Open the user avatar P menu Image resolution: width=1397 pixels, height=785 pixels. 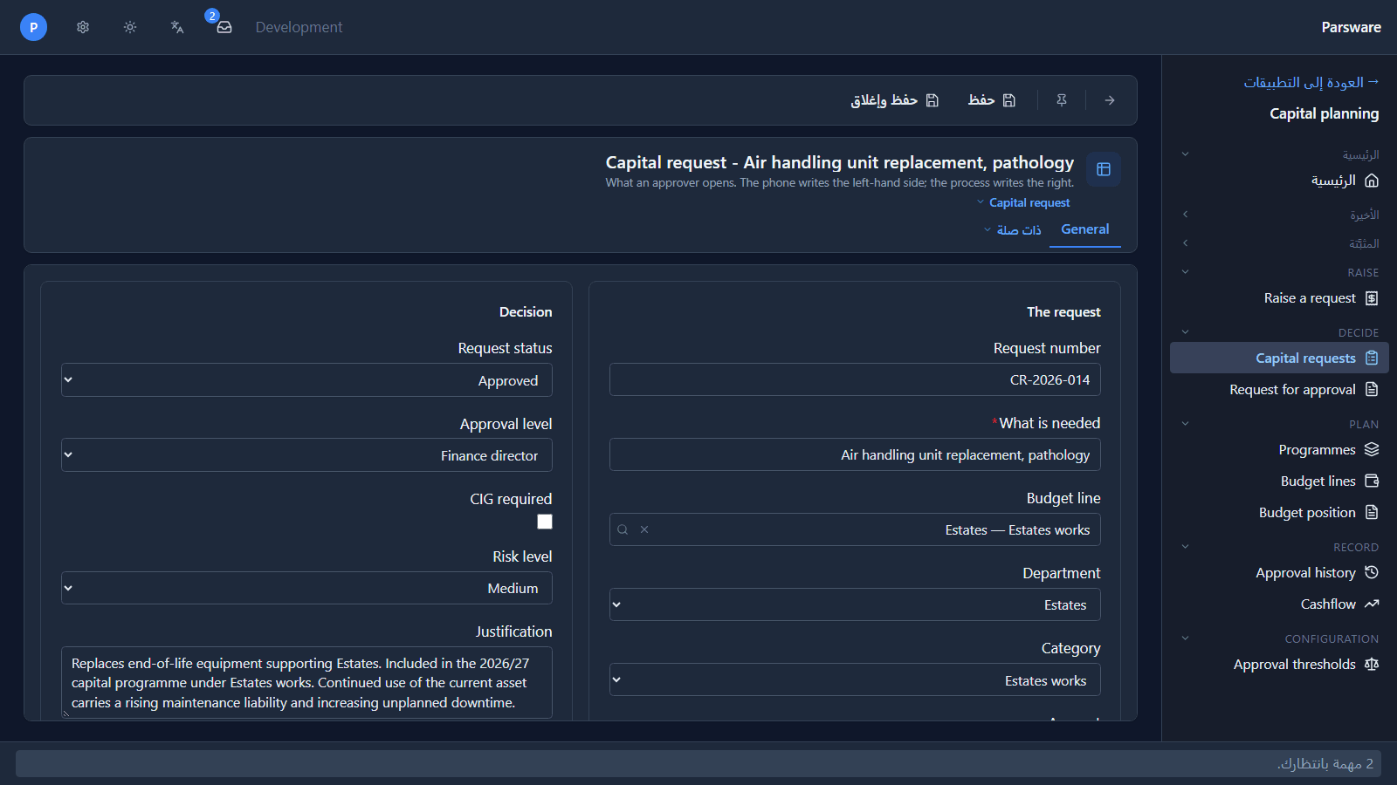pos(33,27)
